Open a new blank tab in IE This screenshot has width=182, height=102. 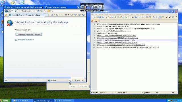47,15
